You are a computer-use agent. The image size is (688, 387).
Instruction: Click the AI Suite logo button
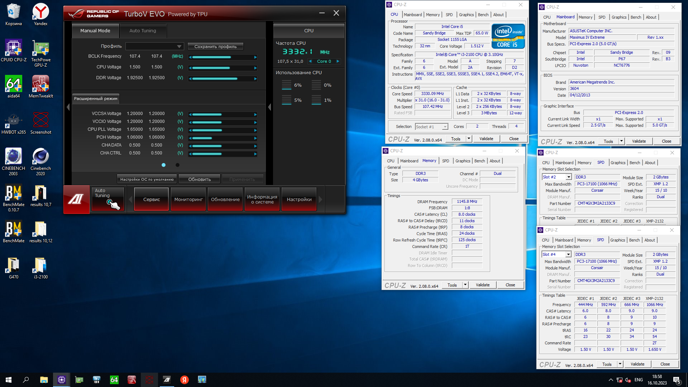click(x=76, y=199)
